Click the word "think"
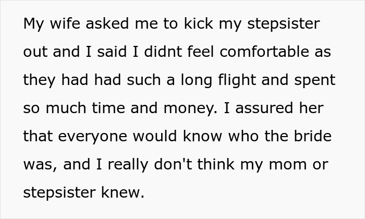365x219 pixels. click(216, 164)
